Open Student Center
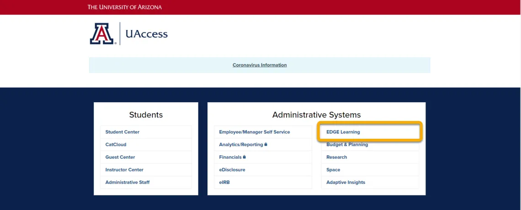This screenshot has width=521, height=210. click(x=122, y=132)
